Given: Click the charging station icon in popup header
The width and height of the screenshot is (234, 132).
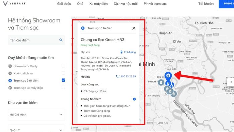Looking at the screenshot, I should tap(83, 28).
